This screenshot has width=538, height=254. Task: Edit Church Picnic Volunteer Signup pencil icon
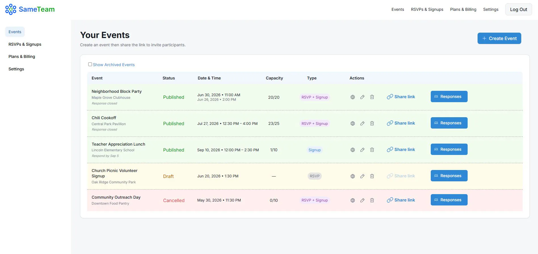point(362,176)
